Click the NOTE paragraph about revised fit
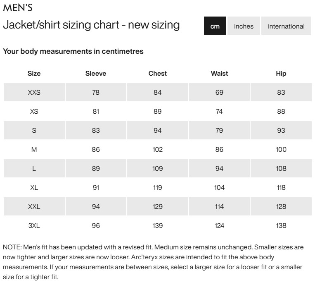The height and width of the screenshot is (287, 315). click(x=153, y=262)
